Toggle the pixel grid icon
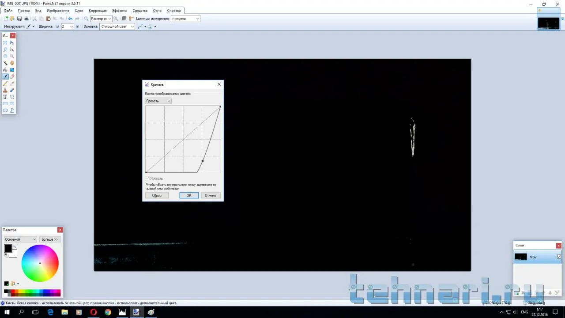Screen dimensions: 565x318 click(x=124, y=19)
